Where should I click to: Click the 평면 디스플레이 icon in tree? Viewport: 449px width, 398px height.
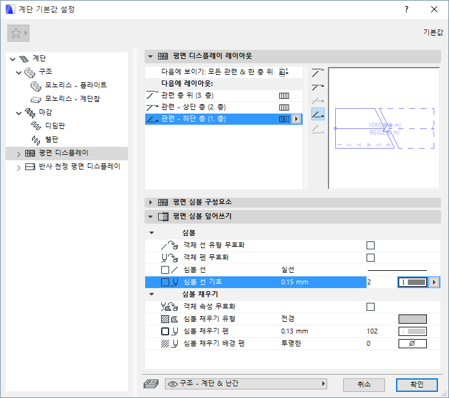(x=30, y=154)
